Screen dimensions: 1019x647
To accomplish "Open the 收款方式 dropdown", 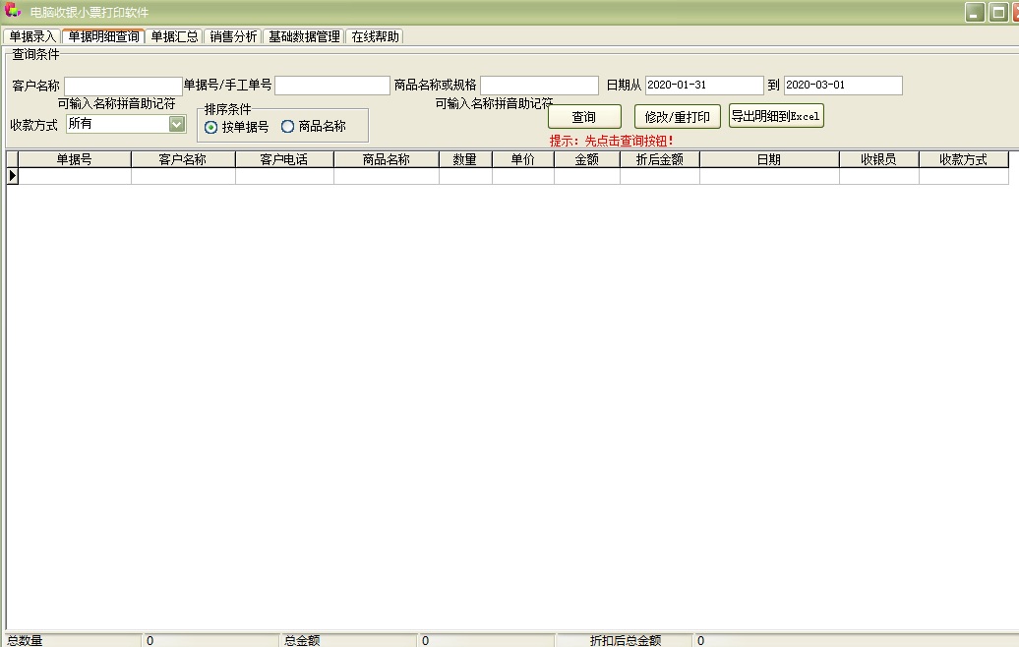I will tap(177, 124).
